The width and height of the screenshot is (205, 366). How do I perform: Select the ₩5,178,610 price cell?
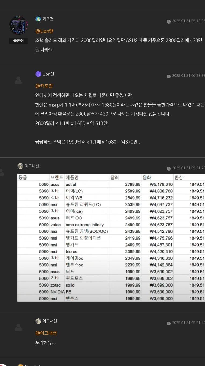157,184
